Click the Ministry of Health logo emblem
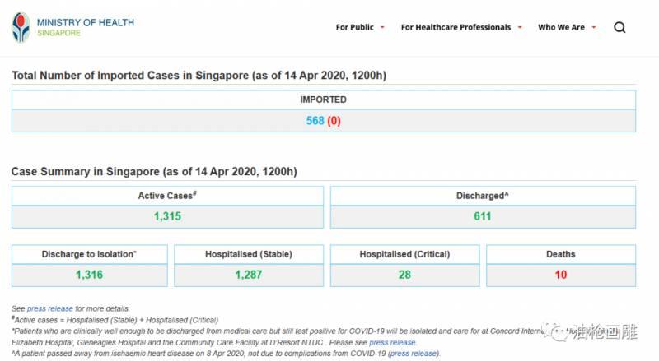Image resolution: width=659 pixels, height=361 pixels. [x=20, y=27]
